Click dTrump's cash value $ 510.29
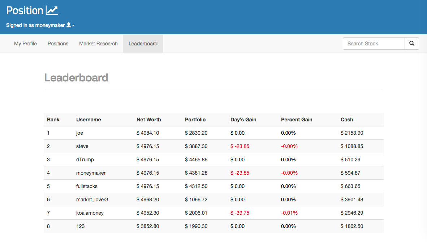Screen dimensions: 427x246 [350, 160]
